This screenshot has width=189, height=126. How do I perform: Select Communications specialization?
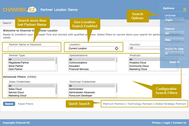pos(92,62)
